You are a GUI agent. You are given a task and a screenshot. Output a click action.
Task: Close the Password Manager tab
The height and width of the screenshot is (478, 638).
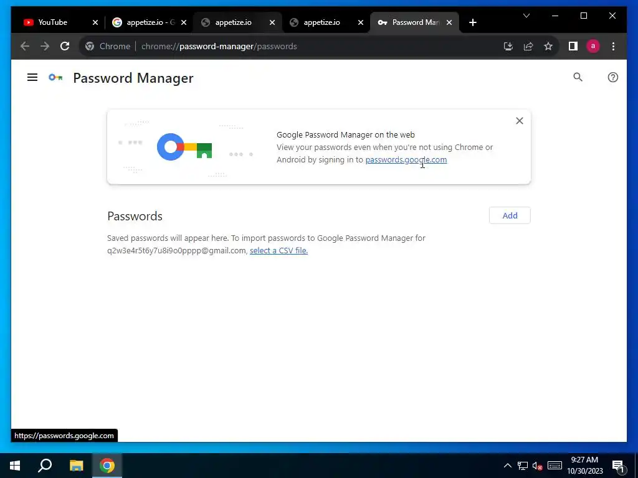[449, 22]
